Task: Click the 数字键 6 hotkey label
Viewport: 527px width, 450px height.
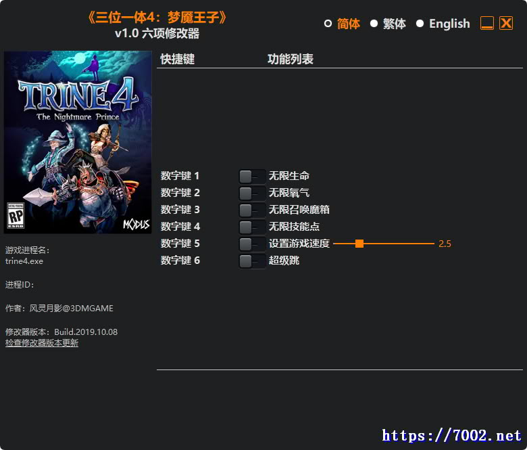Action: 180,260
